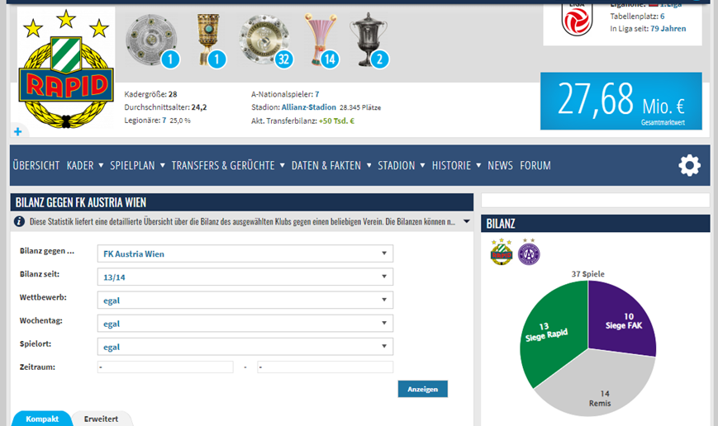This screenshot has height=426, width=718.
Task: Click the '37 Spiele' label
Action: [x=588, y=274]
